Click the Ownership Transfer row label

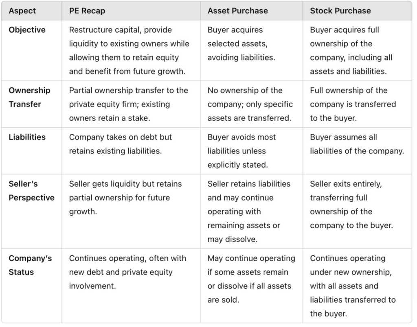click(x=29, y=97)
